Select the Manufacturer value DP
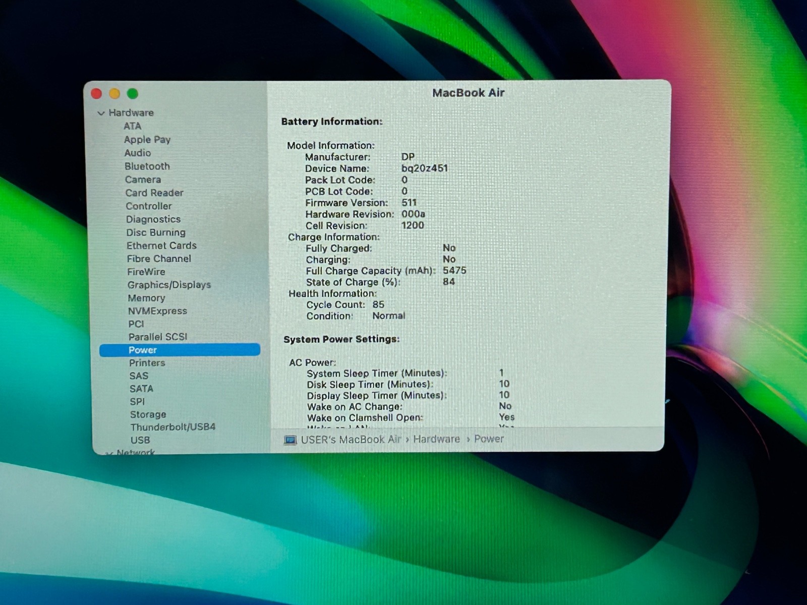 point(408,157)
